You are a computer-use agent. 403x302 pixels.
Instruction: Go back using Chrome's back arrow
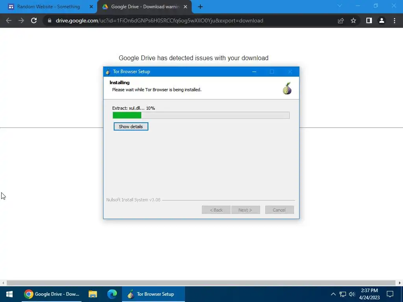[9, 20]
